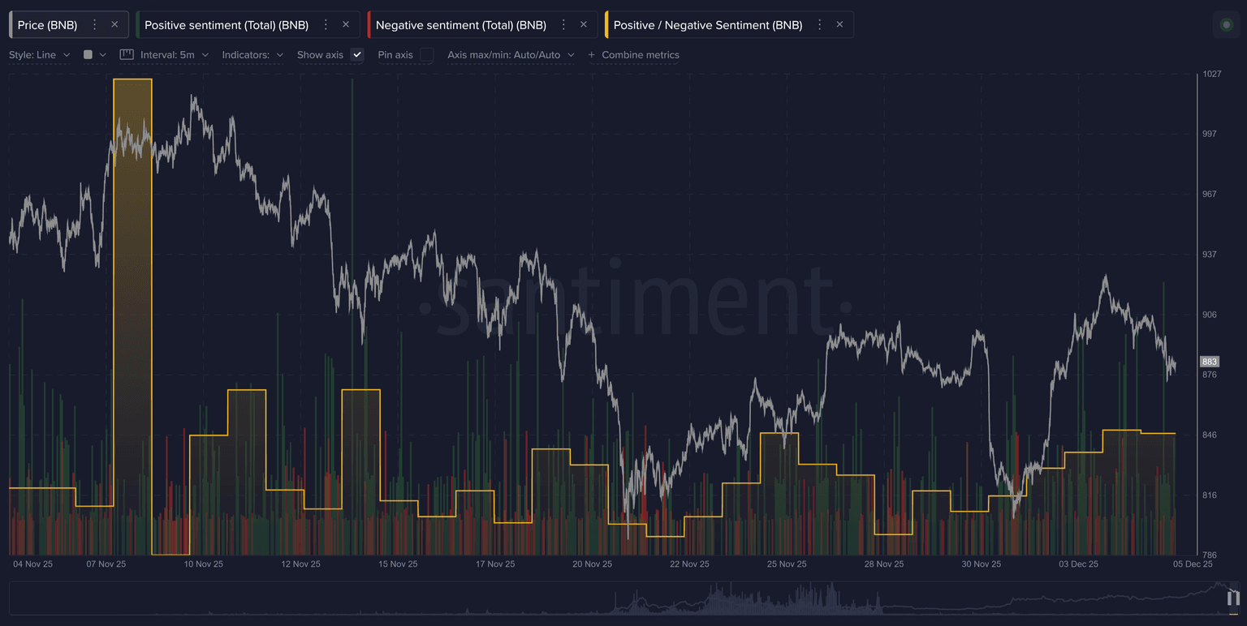
Task: Open three-dot menu for Positive sentiment (Total)
Action: [x=326, y=25]
